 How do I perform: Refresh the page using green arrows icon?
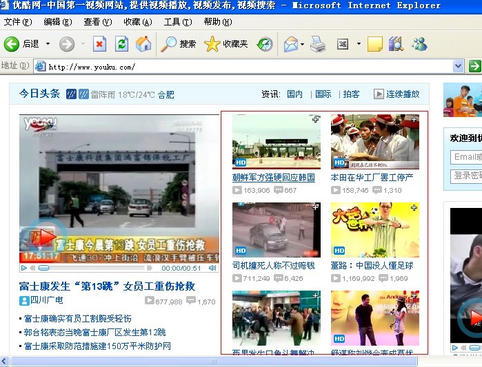pyautogui.click(x=122, y=44)
